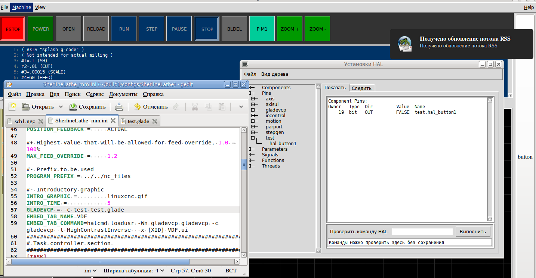Open the Правка menu in gedit
This screenshot has height=278, width=536.
[36, 94]
